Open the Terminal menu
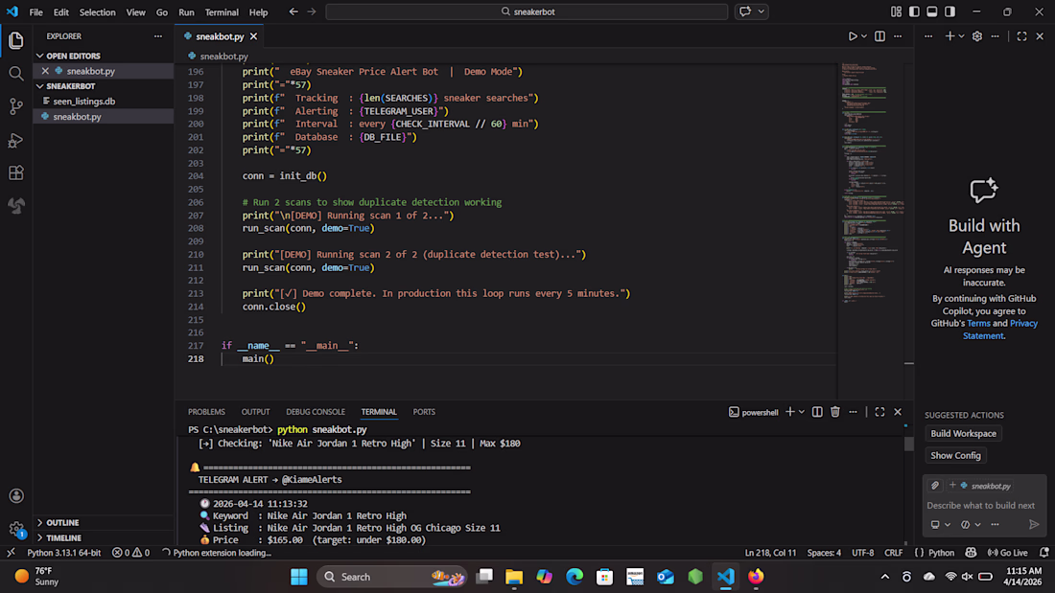 coord(222,12)
